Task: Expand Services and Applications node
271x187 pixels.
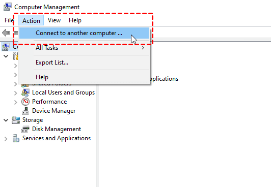Action: (6, 139)
